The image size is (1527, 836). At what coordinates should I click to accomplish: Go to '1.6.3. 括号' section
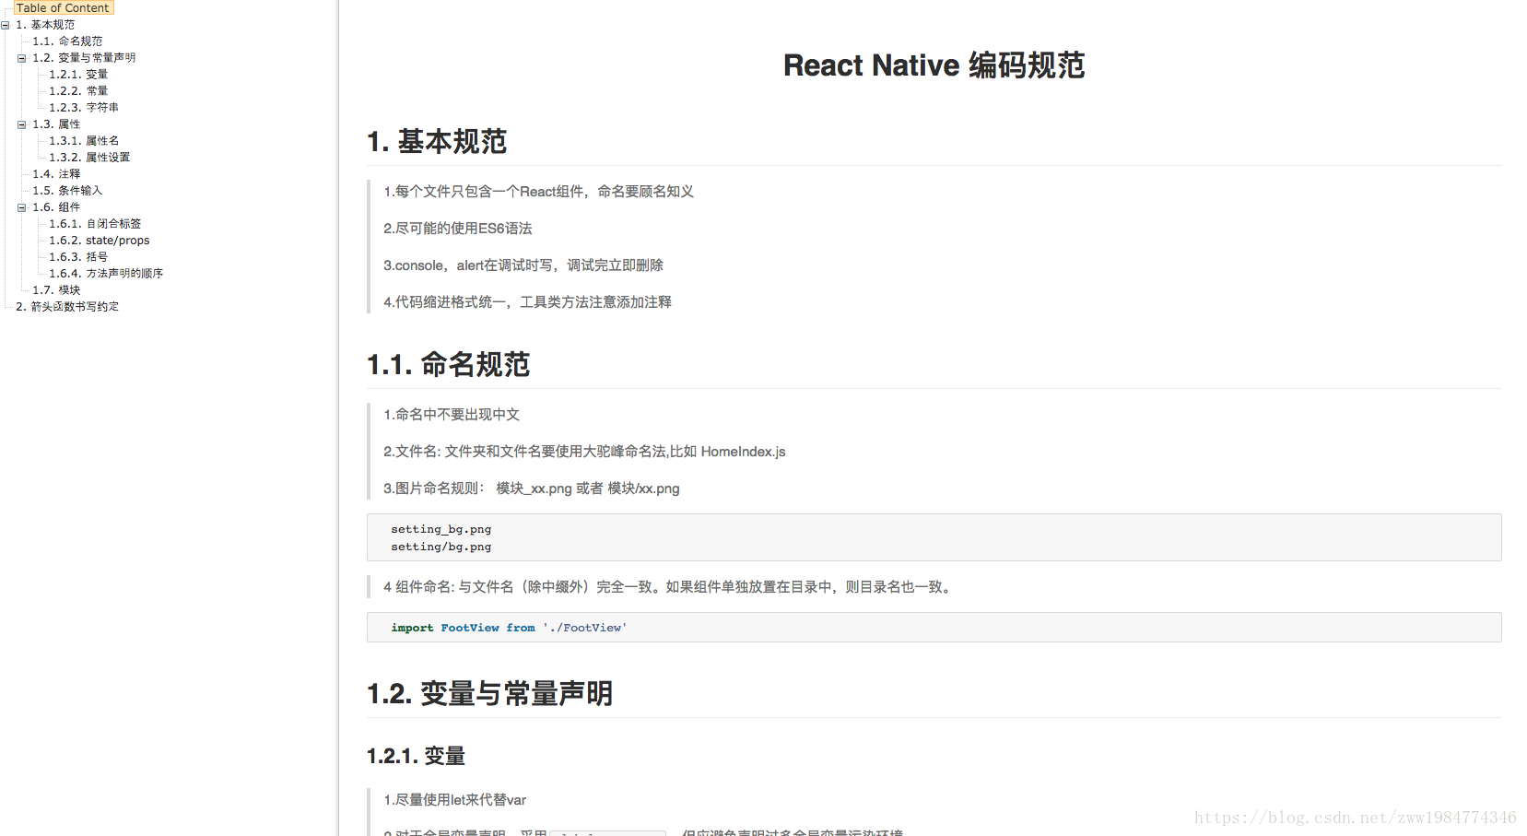[x=78, y=257]
